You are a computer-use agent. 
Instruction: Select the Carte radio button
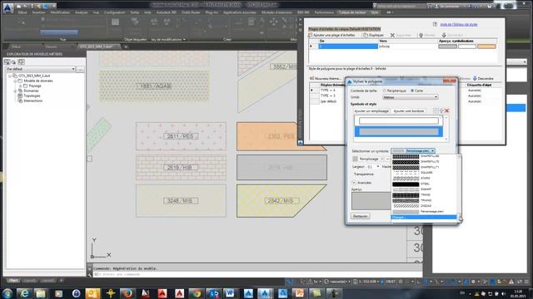coord(412,91)
